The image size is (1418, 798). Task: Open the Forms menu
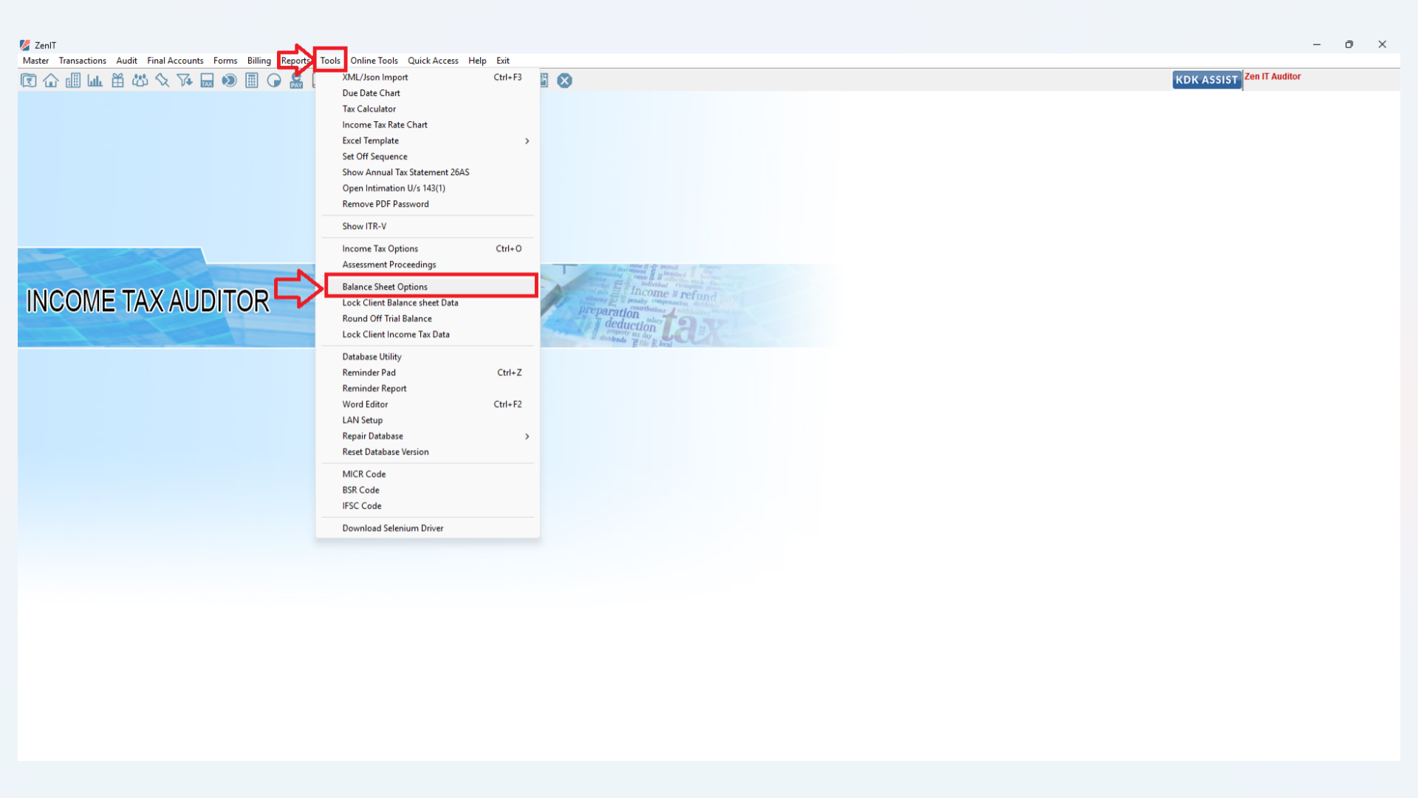point(225,61)
